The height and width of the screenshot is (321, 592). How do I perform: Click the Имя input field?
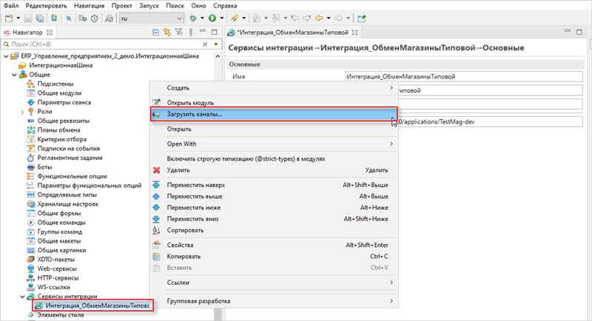point(464,76)
